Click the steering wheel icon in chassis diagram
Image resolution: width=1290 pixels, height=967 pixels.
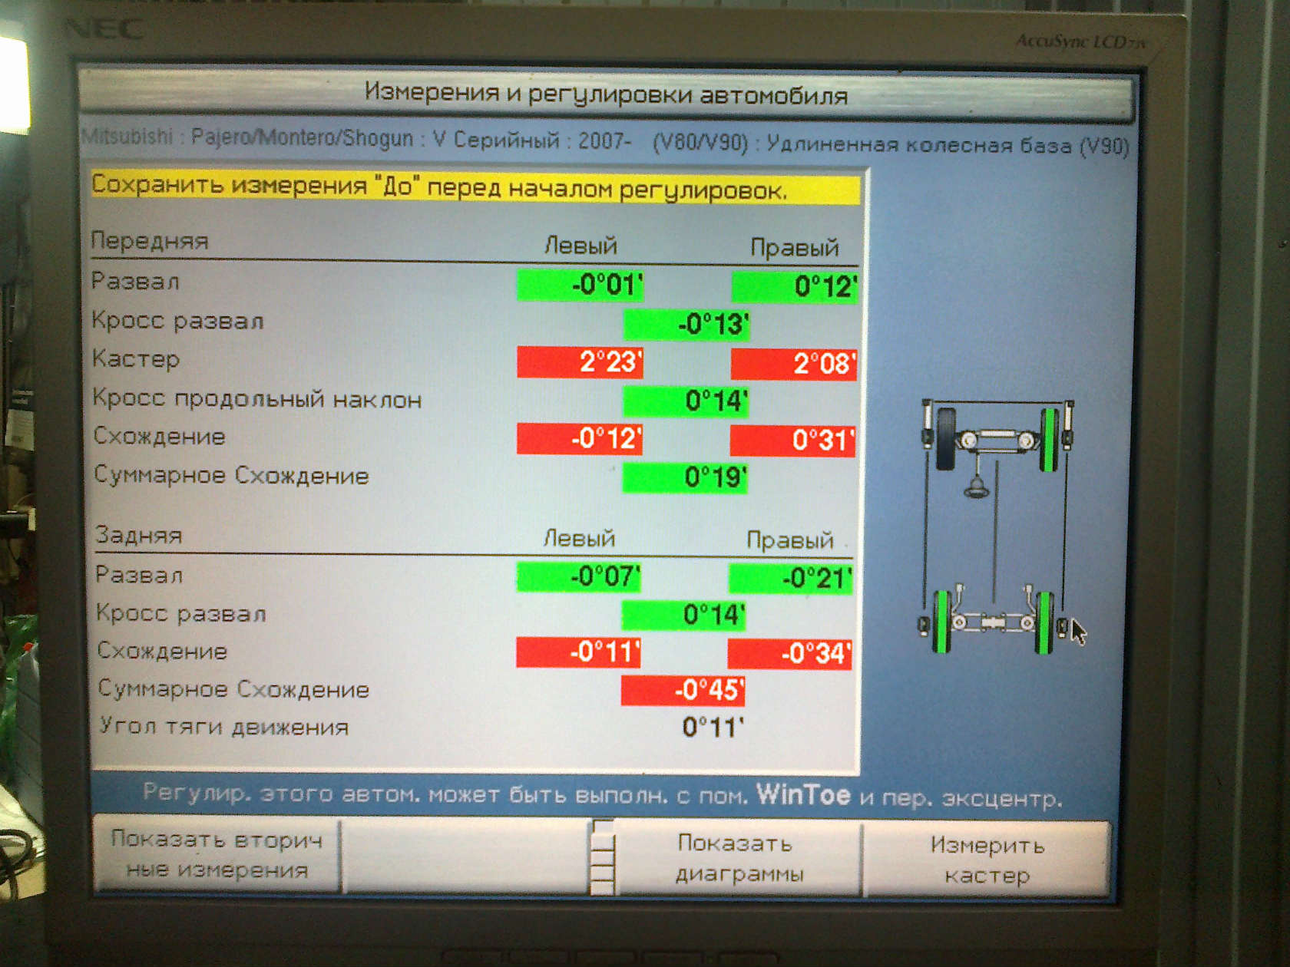pyautogui.click(x=976, y=488)
